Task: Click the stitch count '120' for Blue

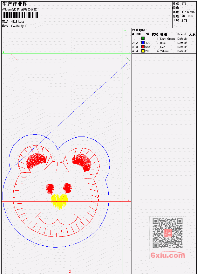Action: click(148, 43)
